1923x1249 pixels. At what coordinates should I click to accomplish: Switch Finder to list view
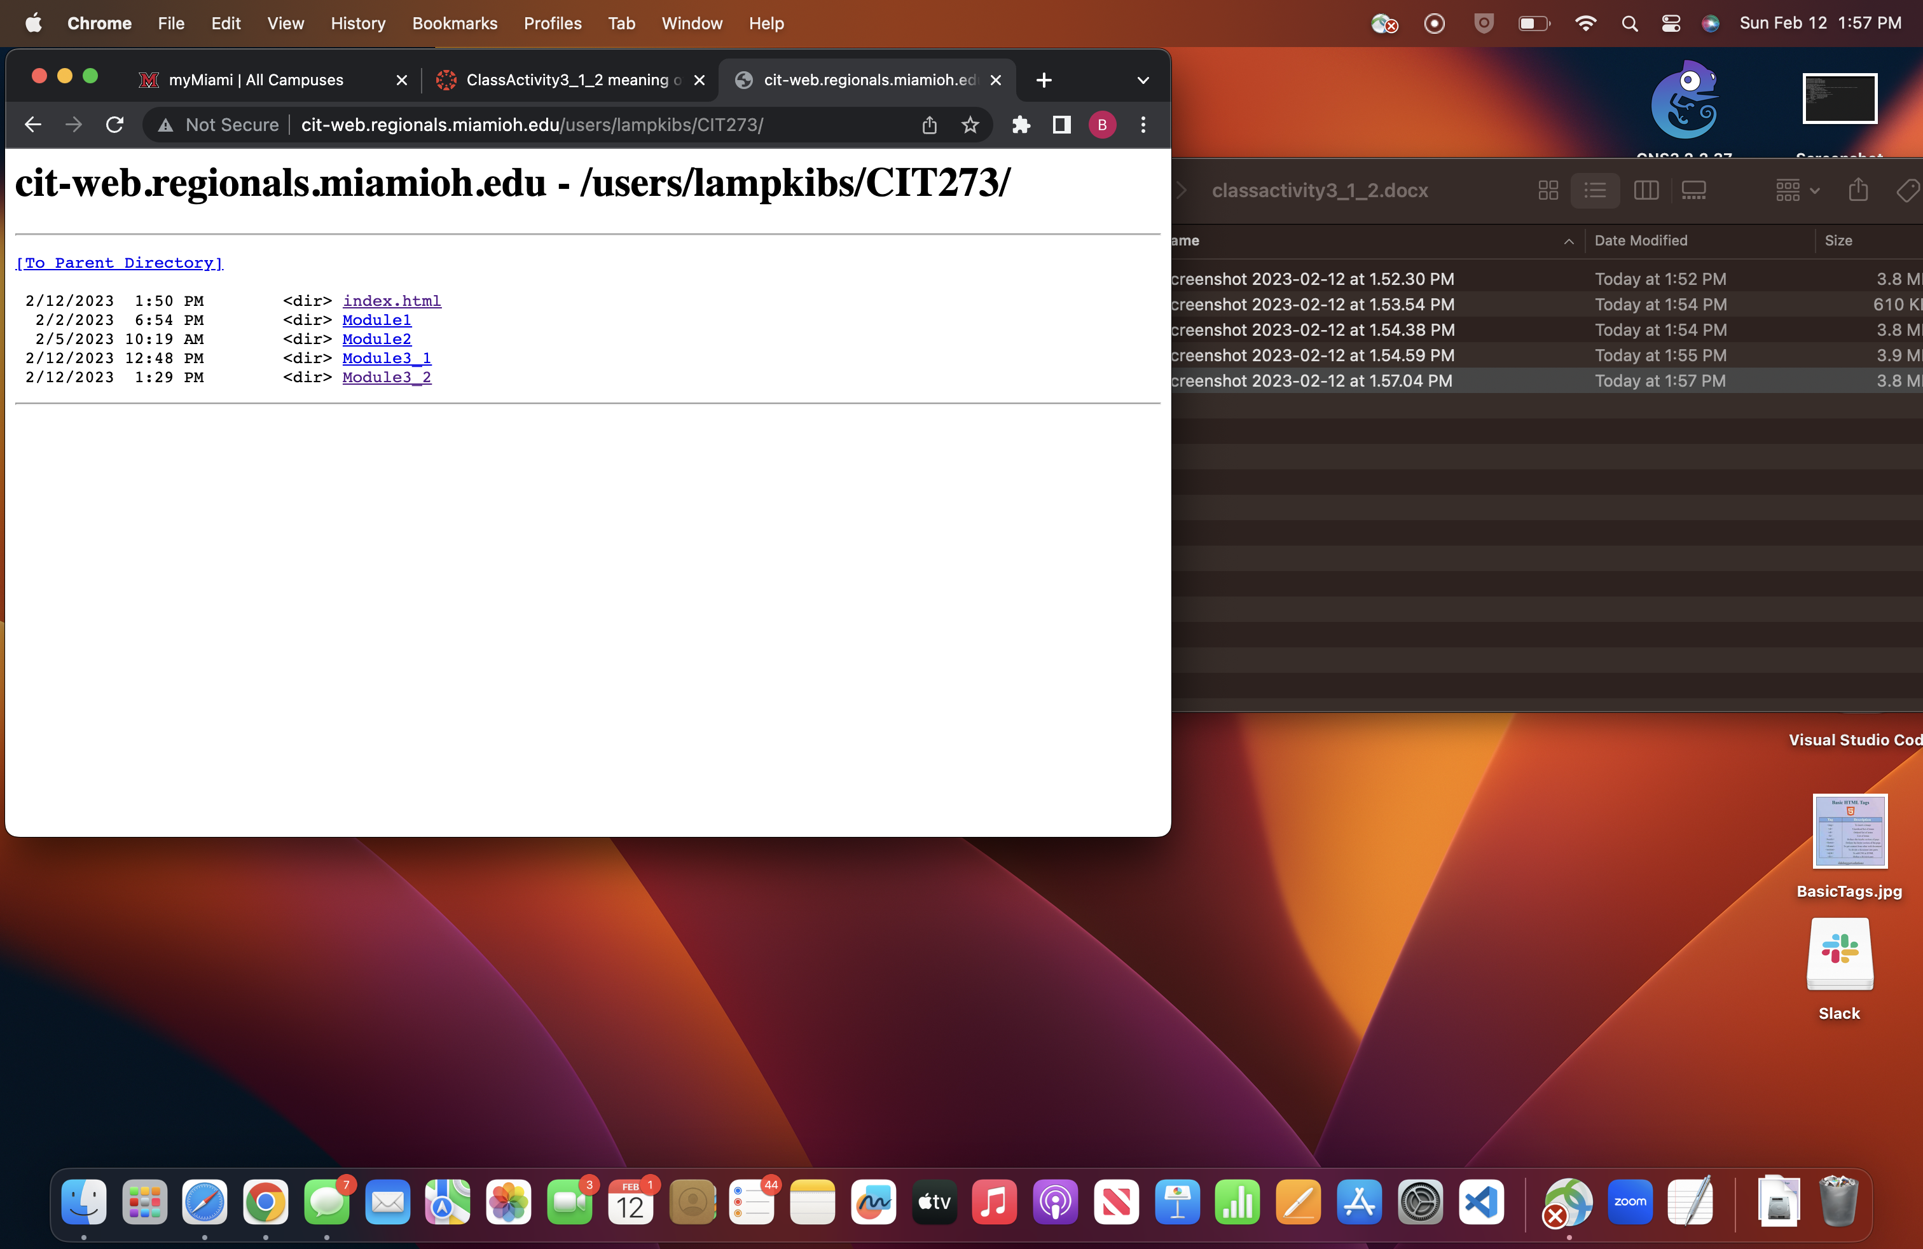pos(1595,191)
